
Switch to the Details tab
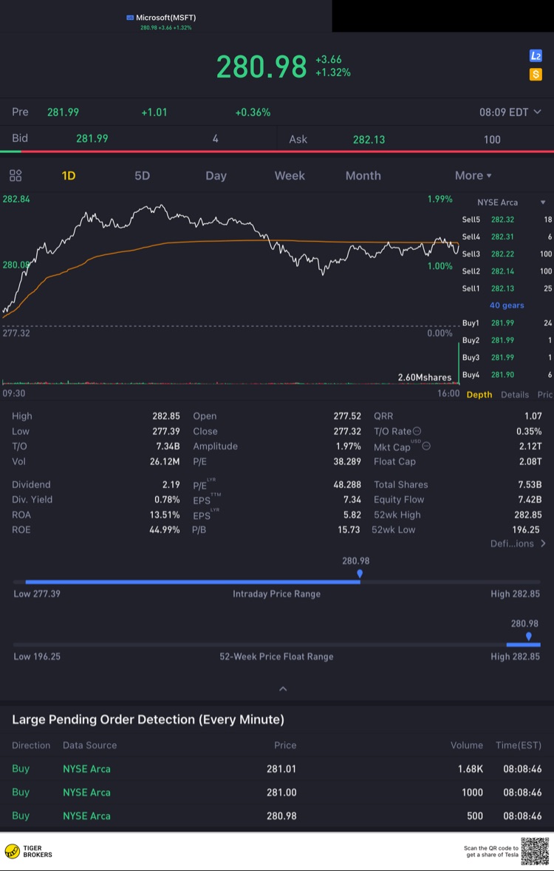[x=515, y=394]
